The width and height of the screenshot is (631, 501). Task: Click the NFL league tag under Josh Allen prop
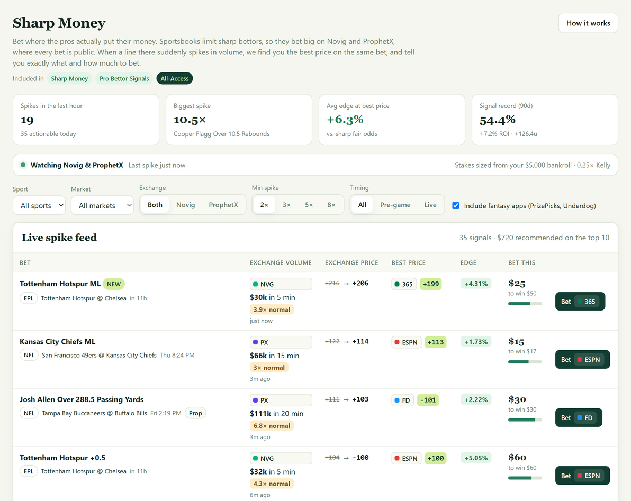(29, 413)
